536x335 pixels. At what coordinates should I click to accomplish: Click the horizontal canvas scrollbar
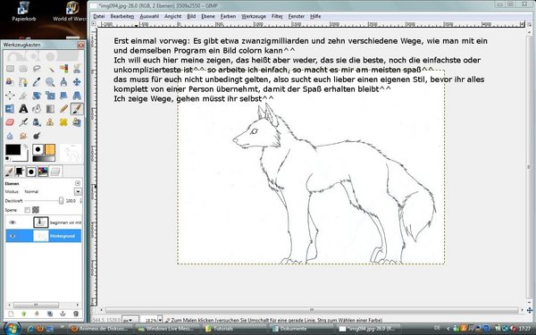(x=312, y=310)
